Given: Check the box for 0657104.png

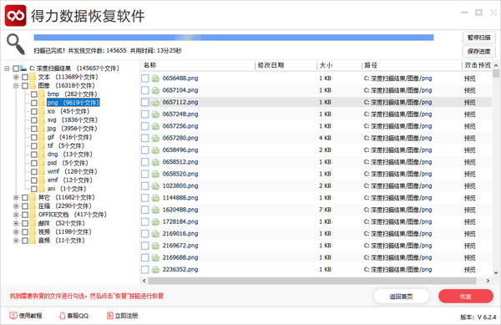Looking at the screenshot, I should tap(145, 90).
